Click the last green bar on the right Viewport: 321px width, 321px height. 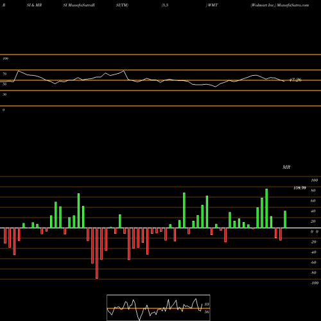(285, 220)
